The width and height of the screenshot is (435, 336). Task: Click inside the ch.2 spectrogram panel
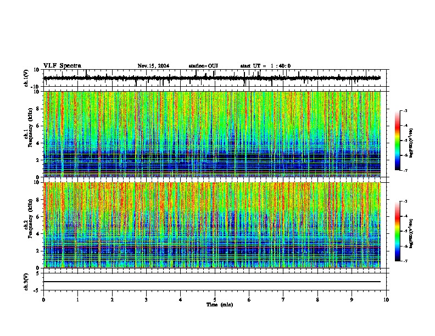[212, 225]
